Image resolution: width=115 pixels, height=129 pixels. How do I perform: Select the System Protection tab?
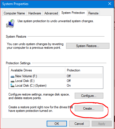(73, 13)
